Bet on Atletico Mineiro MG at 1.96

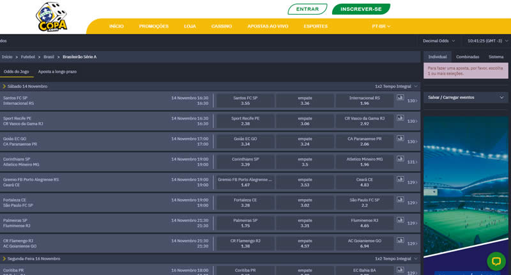364,162
